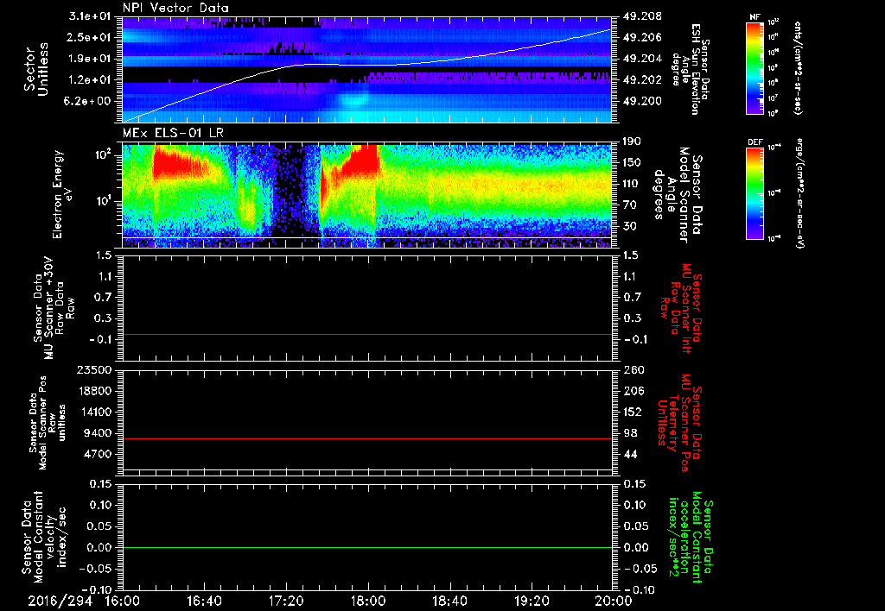The image size is (885, 611).
Task: Click the 19:20 time axis label
Action: [x=532, y=601]
